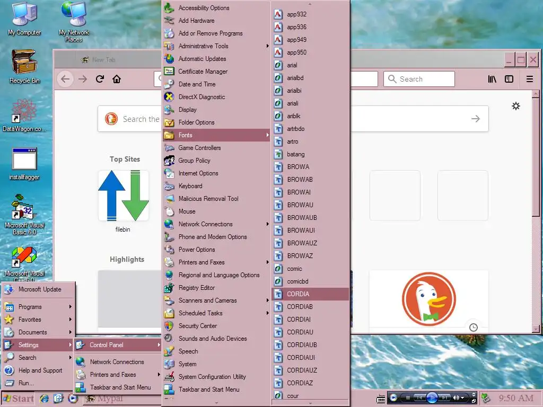Select the app932 font entry
543x407 pixels.
(x=310, y=14)
